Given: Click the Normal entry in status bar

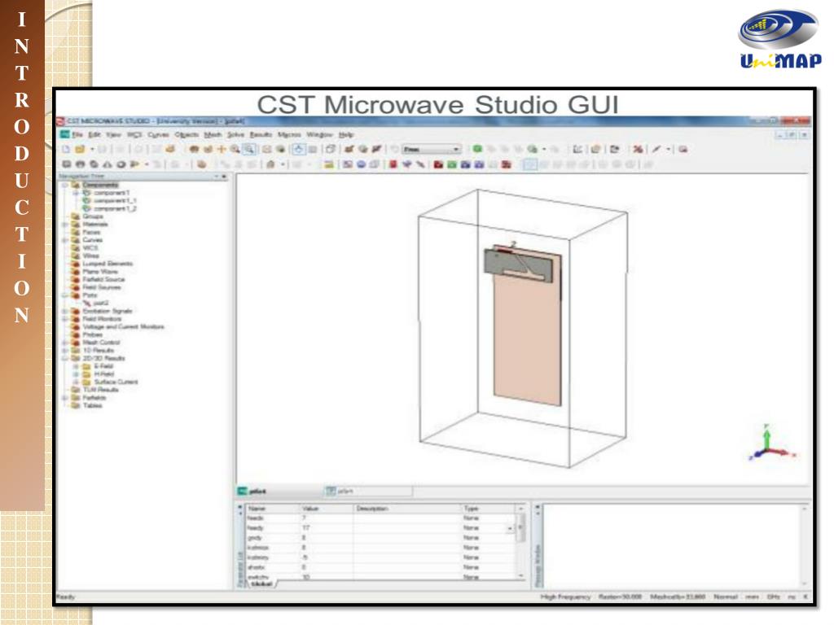Looking at the screenshot, I should (725, 597).
